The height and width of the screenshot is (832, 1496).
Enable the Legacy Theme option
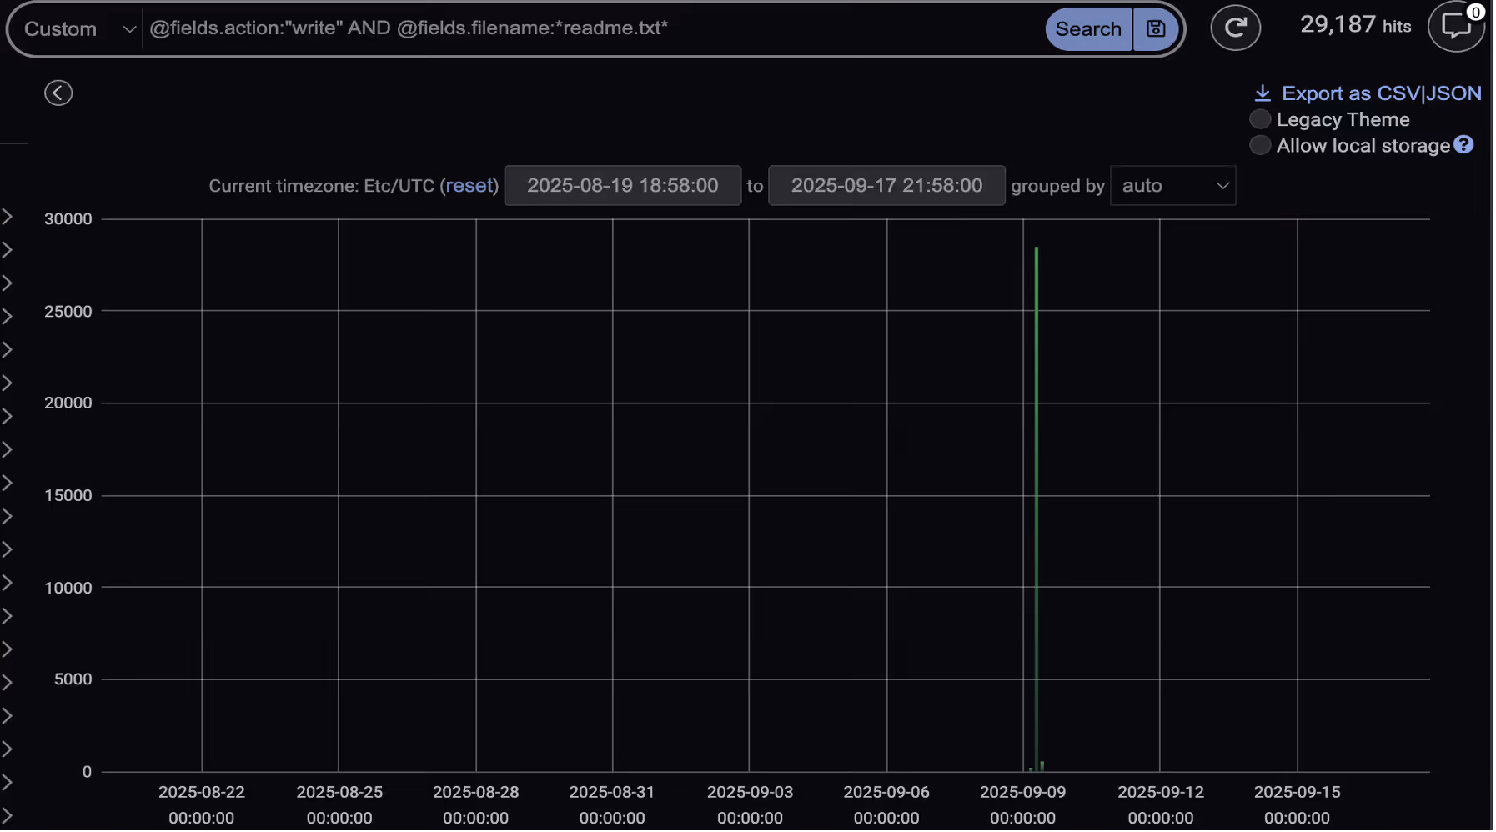tap(1259, 118)
